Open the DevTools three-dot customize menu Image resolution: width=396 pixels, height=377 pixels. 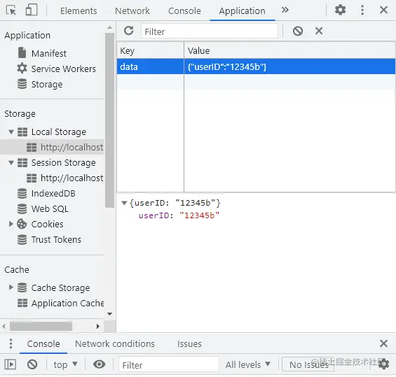click(362, 10)
